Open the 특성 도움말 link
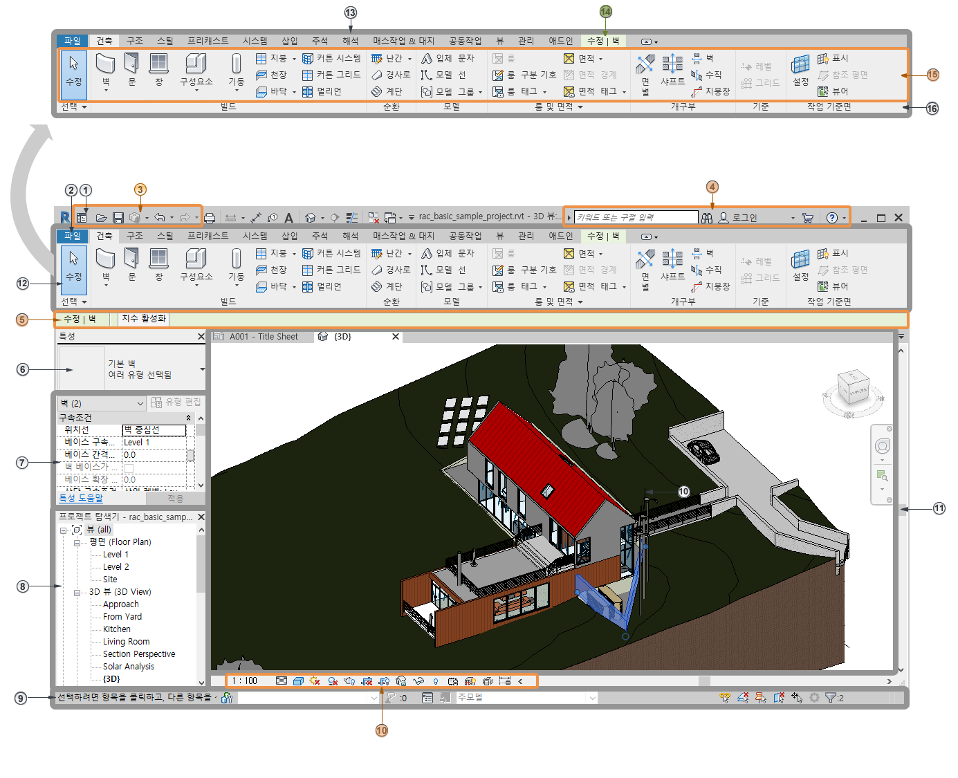The image size is (958, 778). pos(81,498)
